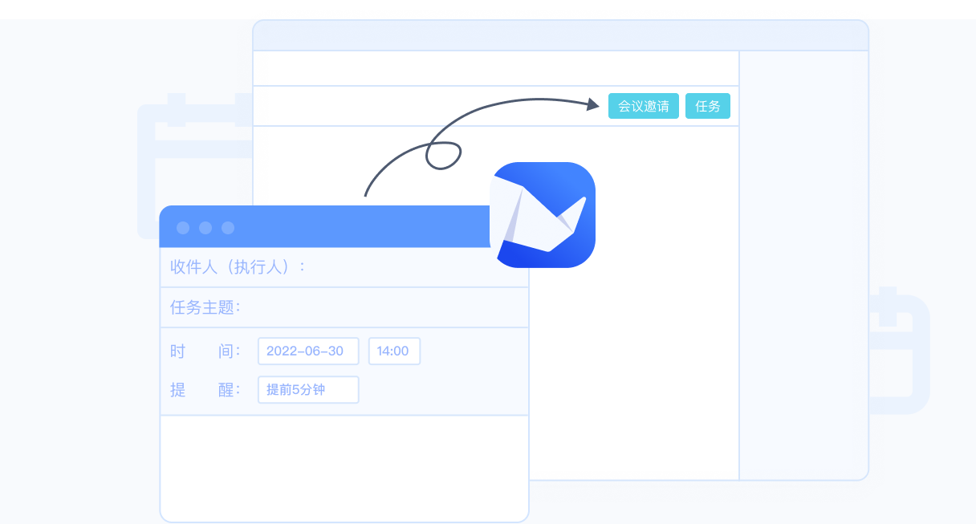Open the date picker showing 2022-06-30
Image resolution: width=976 pixels, height=524 pixels.
(x=307, y=351)
